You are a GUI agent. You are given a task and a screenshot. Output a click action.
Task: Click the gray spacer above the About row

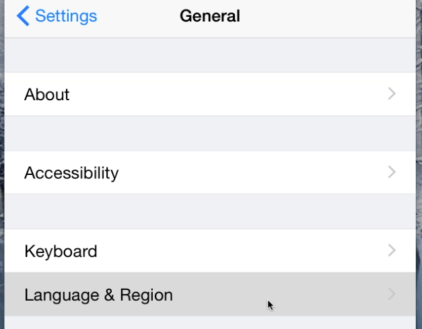click(x=210, y=55)
